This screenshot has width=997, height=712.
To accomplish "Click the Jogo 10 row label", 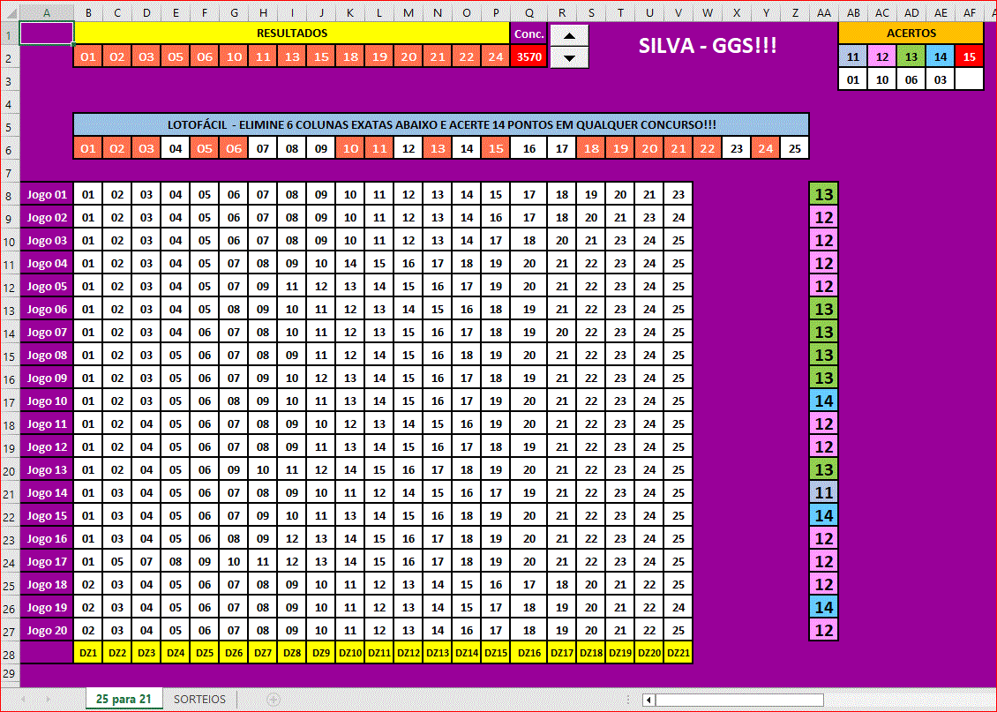I will pyautogui.click(x=47, y=401).
